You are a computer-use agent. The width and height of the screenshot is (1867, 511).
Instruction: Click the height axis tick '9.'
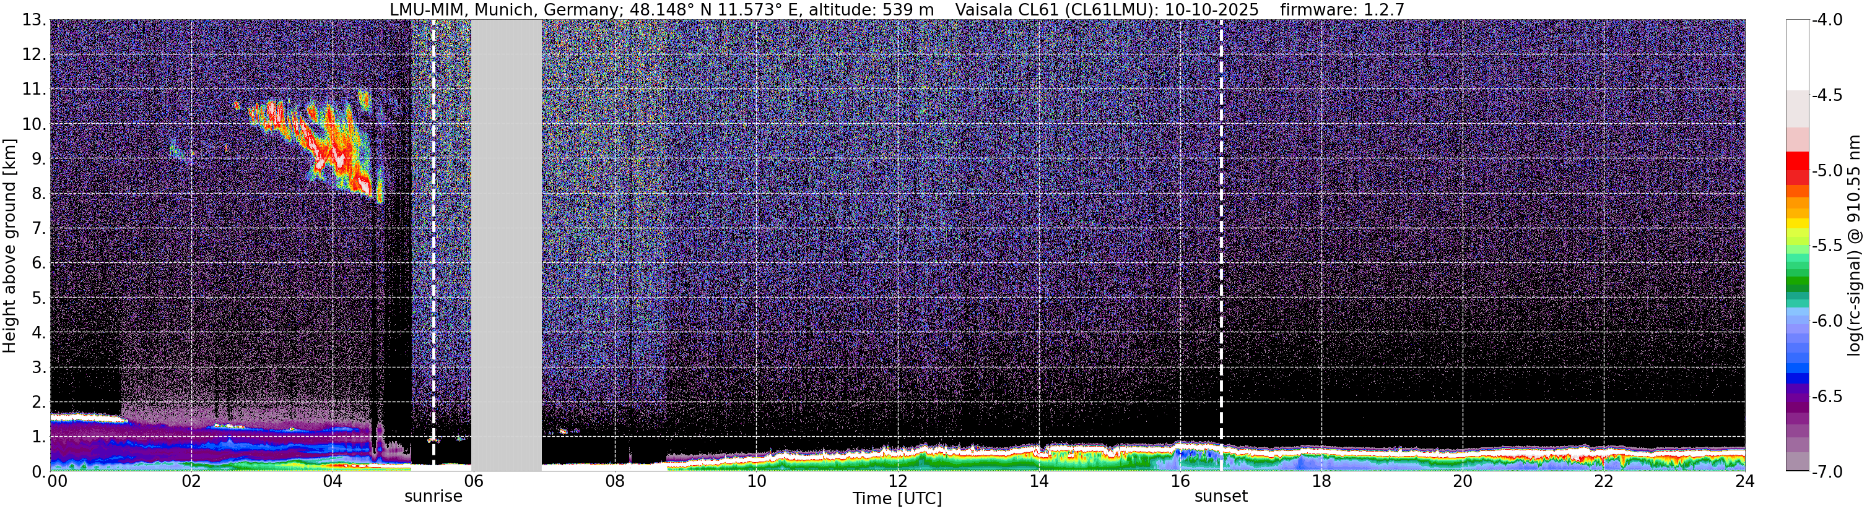click(x=39, y=158)
